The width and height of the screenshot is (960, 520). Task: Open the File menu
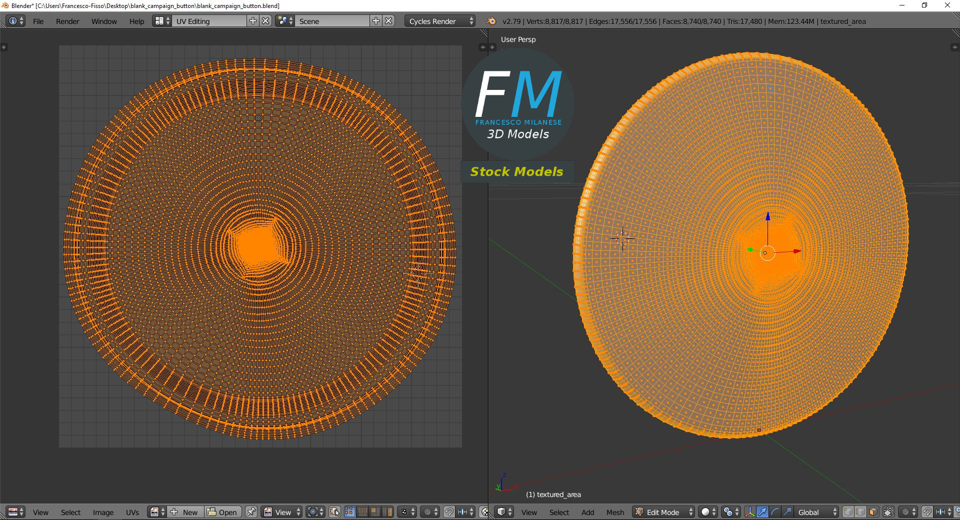pos(38,21)
